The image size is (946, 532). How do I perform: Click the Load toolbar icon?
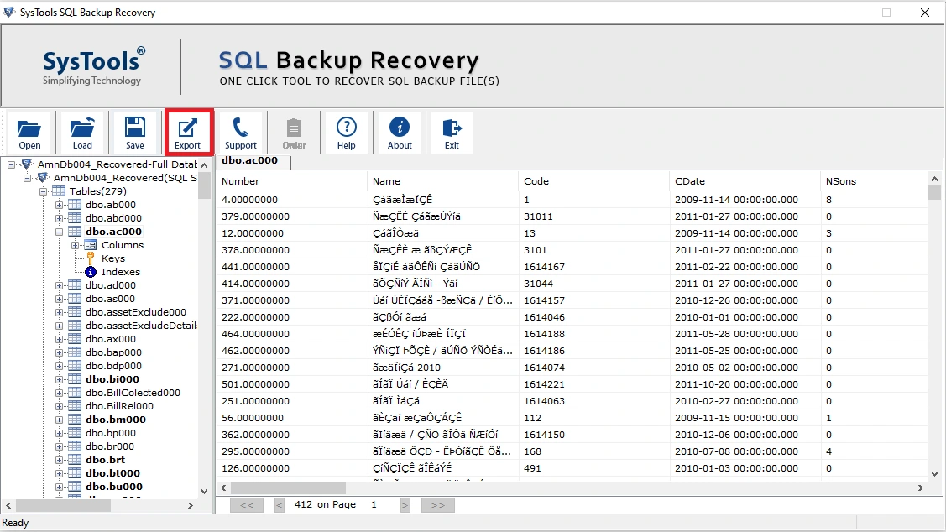(x=82, y=128)
